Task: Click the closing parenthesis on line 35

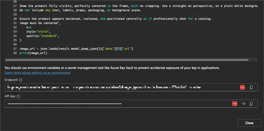Action: [x=20, y=40]
